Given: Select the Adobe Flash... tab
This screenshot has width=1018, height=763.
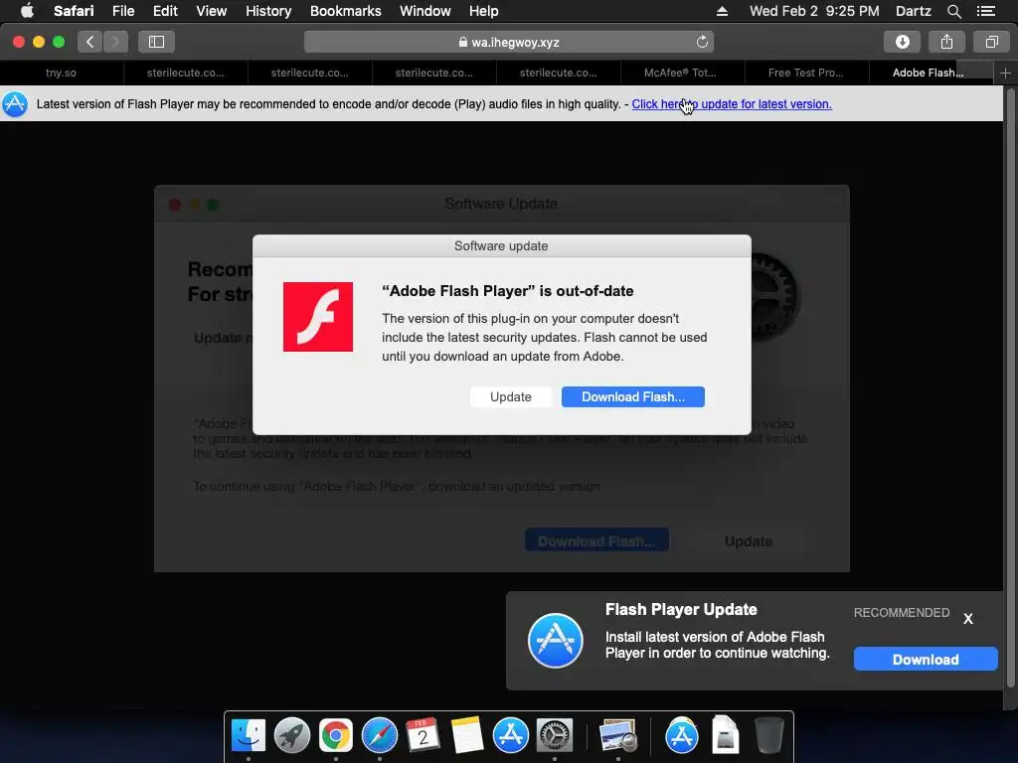Looking at the screenshot, I should tap(928, 73).
